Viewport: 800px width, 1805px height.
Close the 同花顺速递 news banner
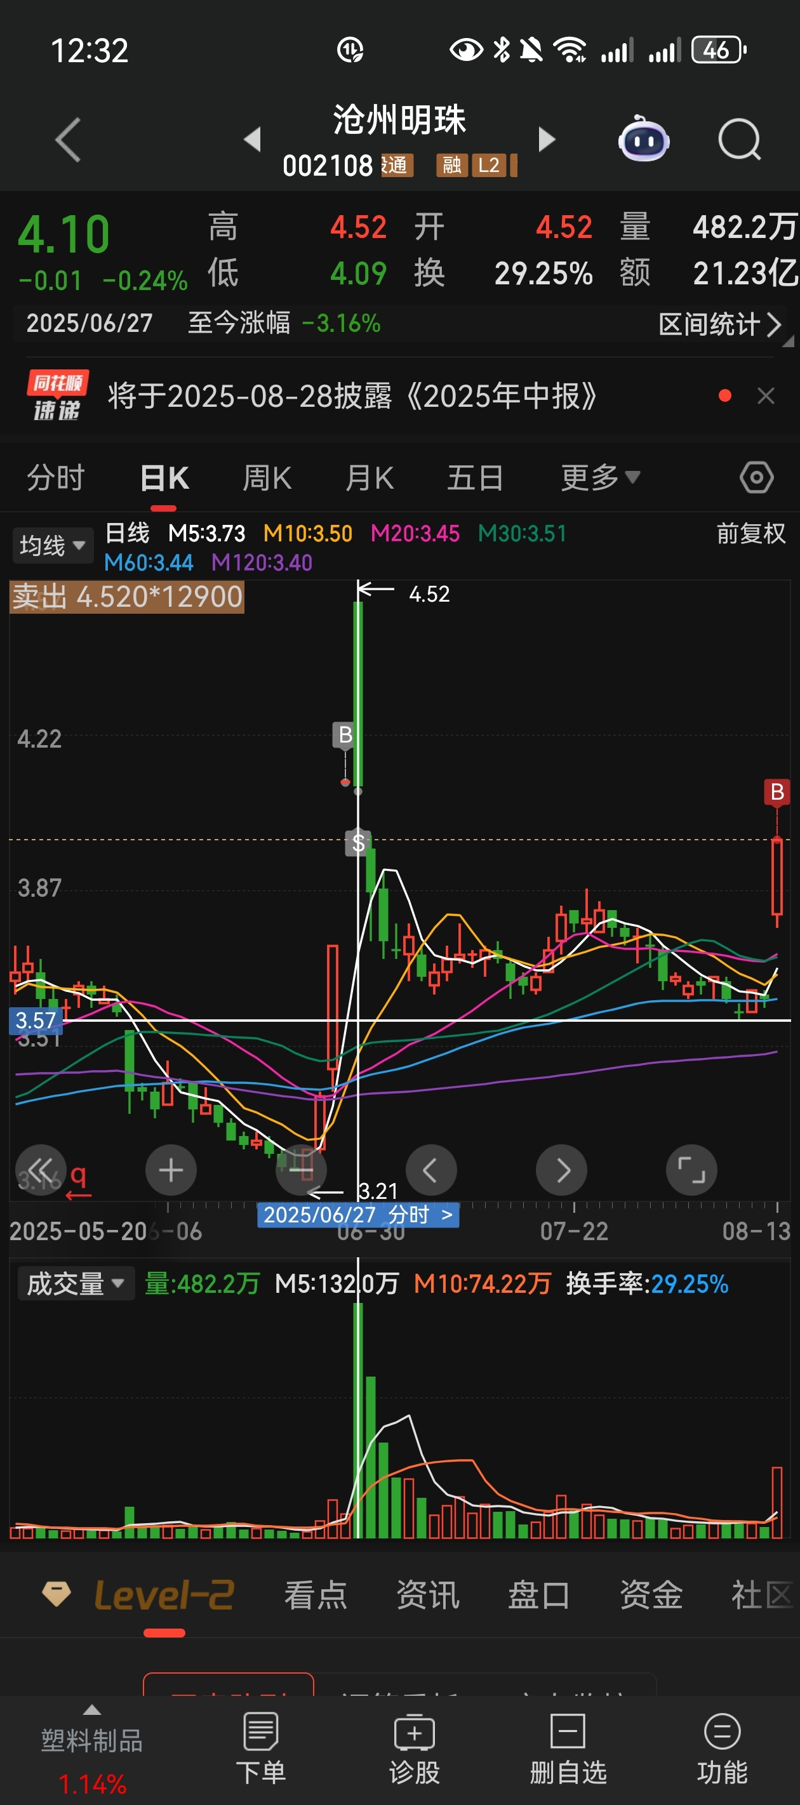click(766, 396)
